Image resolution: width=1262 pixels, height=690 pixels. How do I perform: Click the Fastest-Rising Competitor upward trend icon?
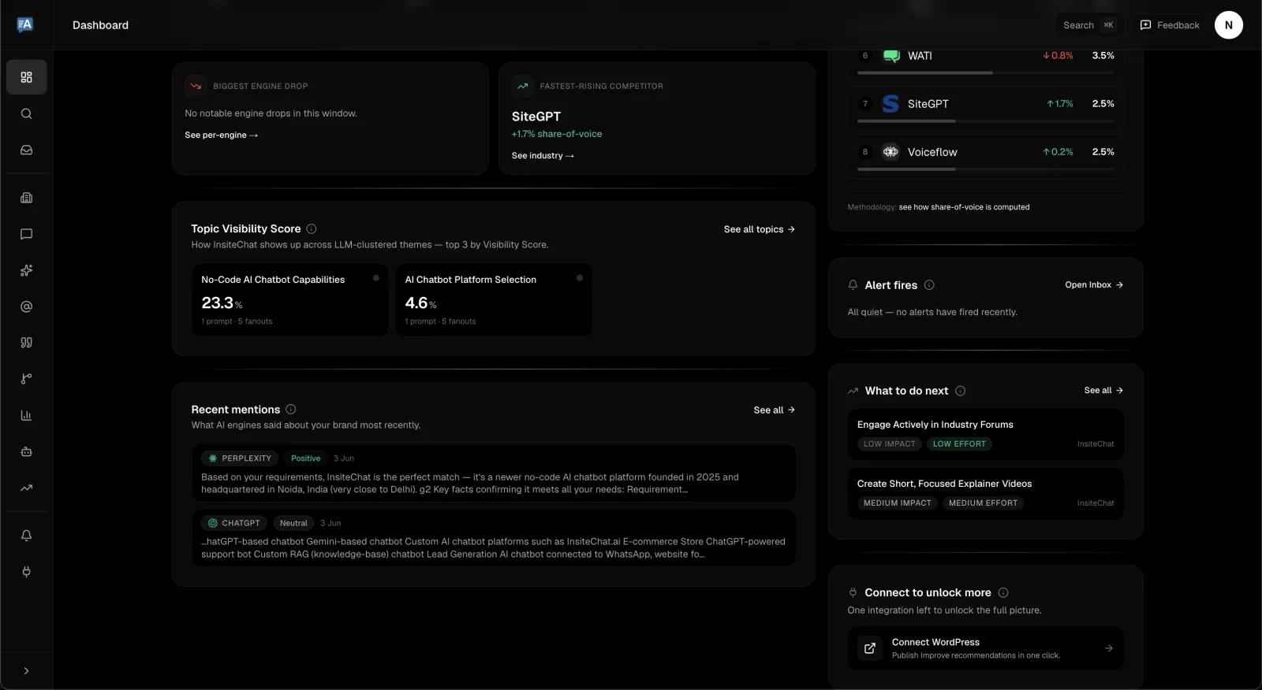point(522,86)
